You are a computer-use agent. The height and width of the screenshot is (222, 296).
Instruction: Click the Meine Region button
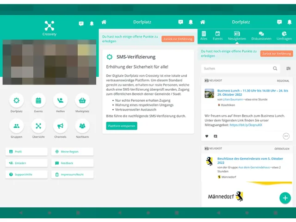[72, 152]
